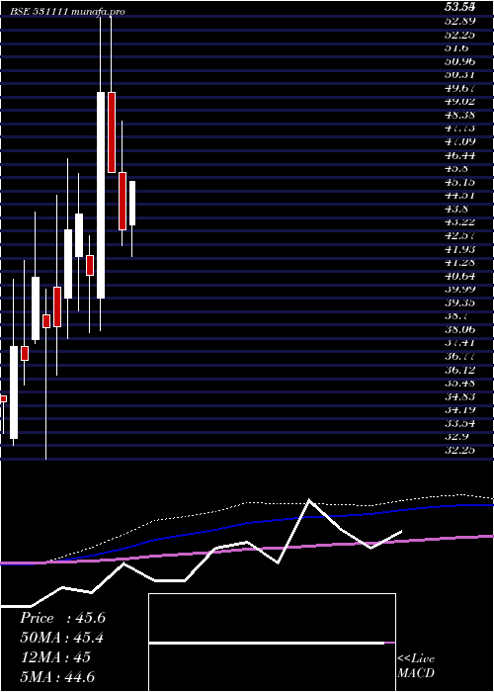This screenshot has width=494, height=692.
Task: Click the horizontal white MACD line inside the box
Action: pos(267,644)
